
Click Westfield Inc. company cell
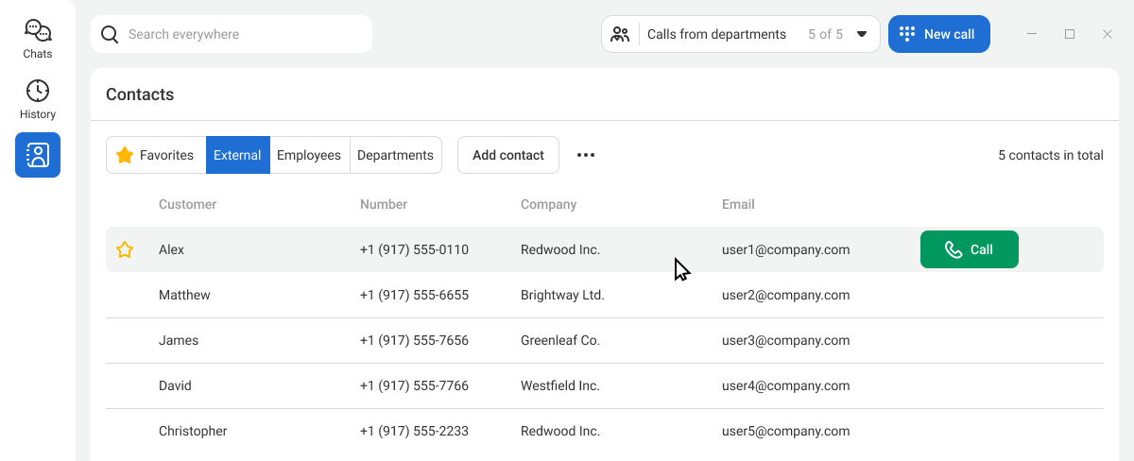[x=560, y=385]
